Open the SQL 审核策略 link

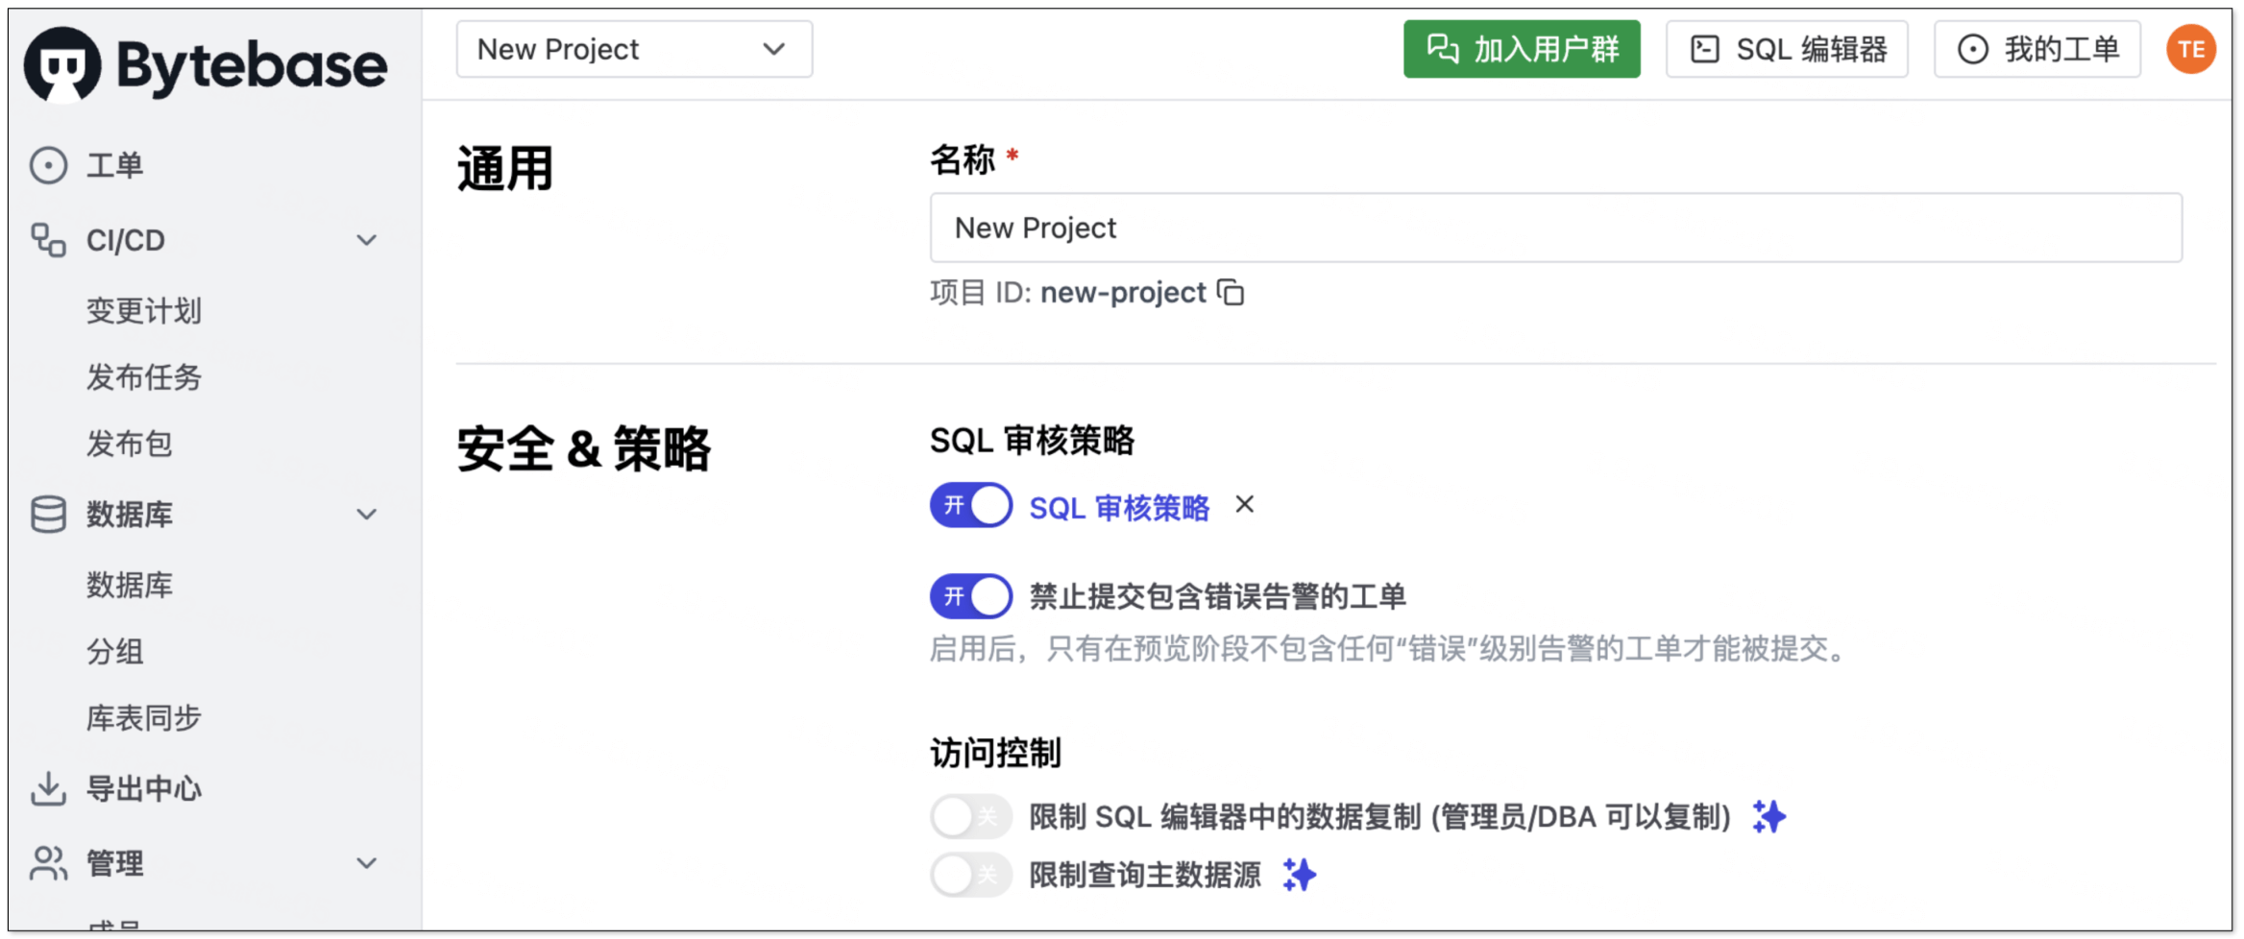tap(1119, 508)
